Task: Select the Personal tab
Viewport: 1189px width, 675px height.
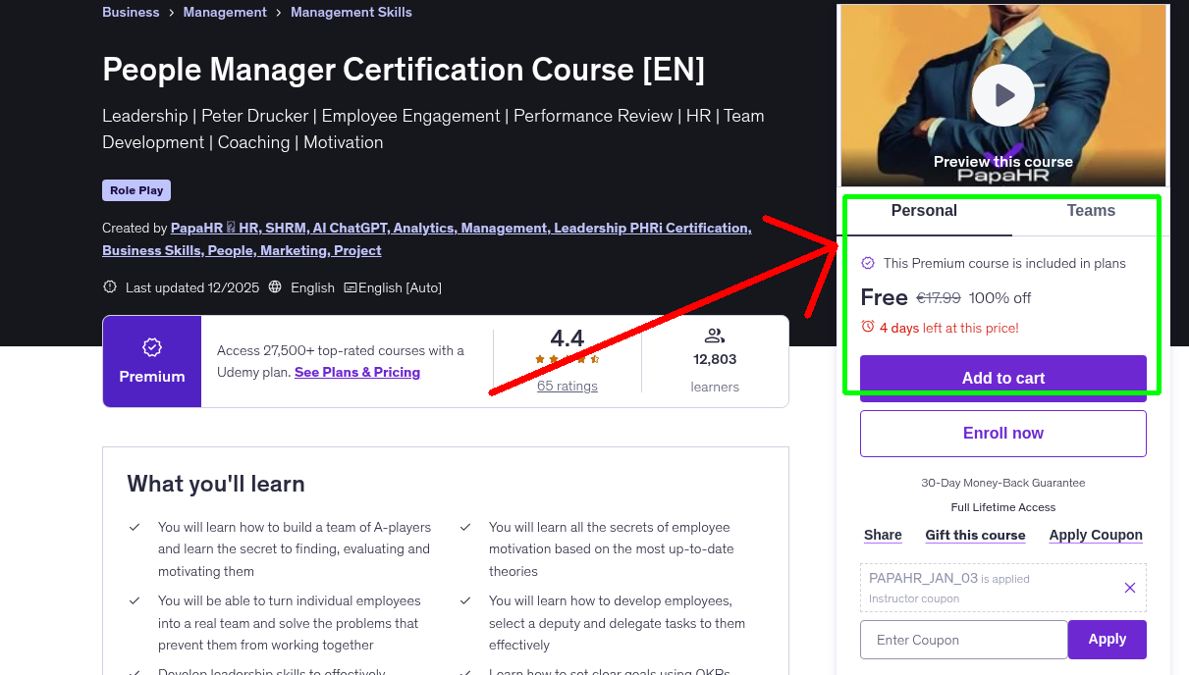Action: [924, 210]
